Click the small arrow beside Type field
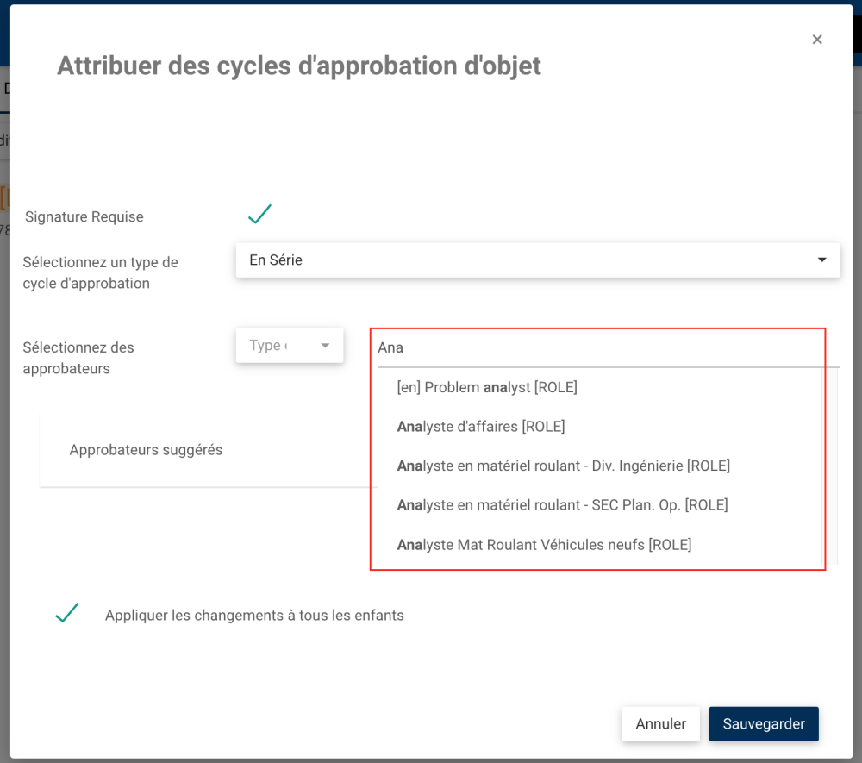The height and width of the screenshot is (763, 862). 325,346
